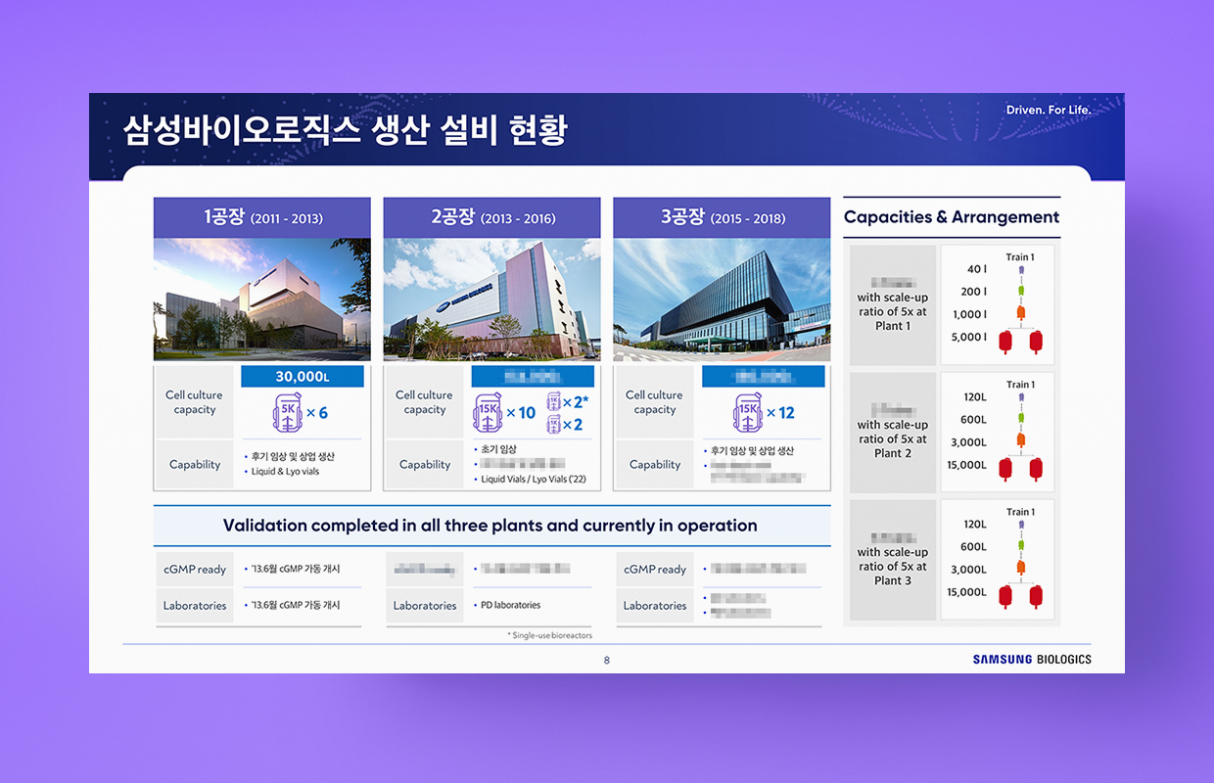Click the 5K bioreactor icon in Plant 1
1214x783 pixels.
(x=287, y=413)
